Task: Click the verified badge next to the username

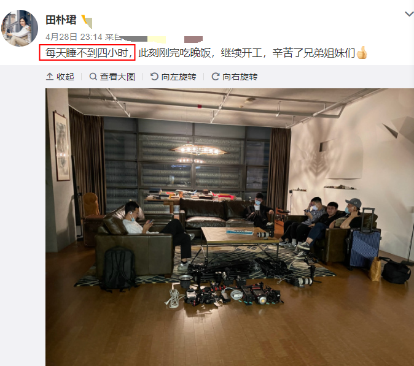Action: click(87, 21)
